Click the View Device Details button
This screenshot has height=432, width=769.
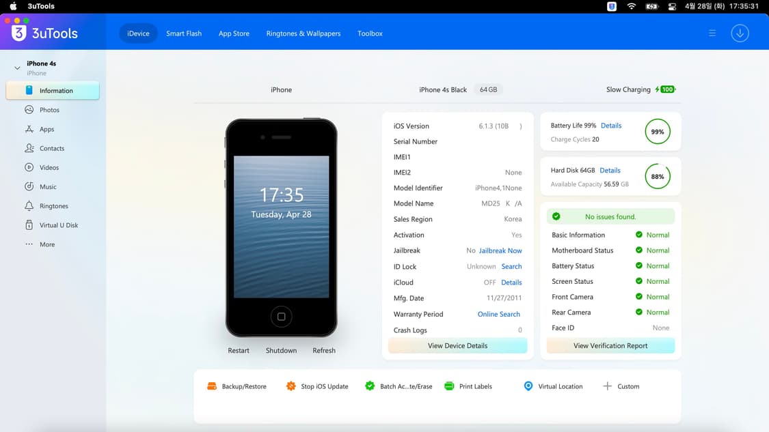(457, 346)
